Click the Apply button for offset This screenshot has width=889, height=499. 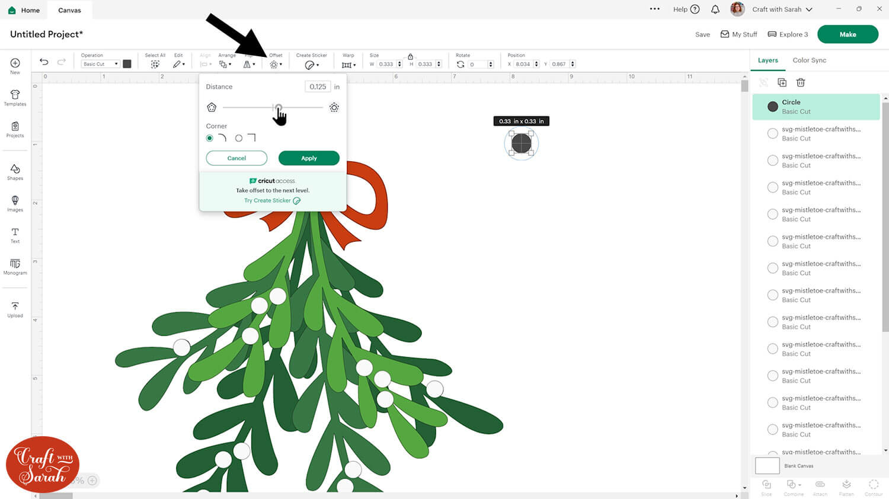309,158
